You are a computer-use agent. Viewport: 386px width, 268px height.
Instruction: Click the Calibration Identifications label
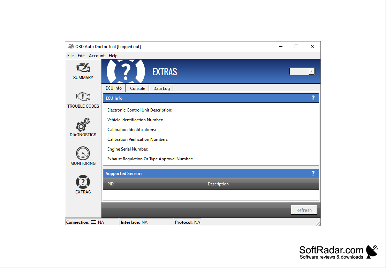pos(131,130)
